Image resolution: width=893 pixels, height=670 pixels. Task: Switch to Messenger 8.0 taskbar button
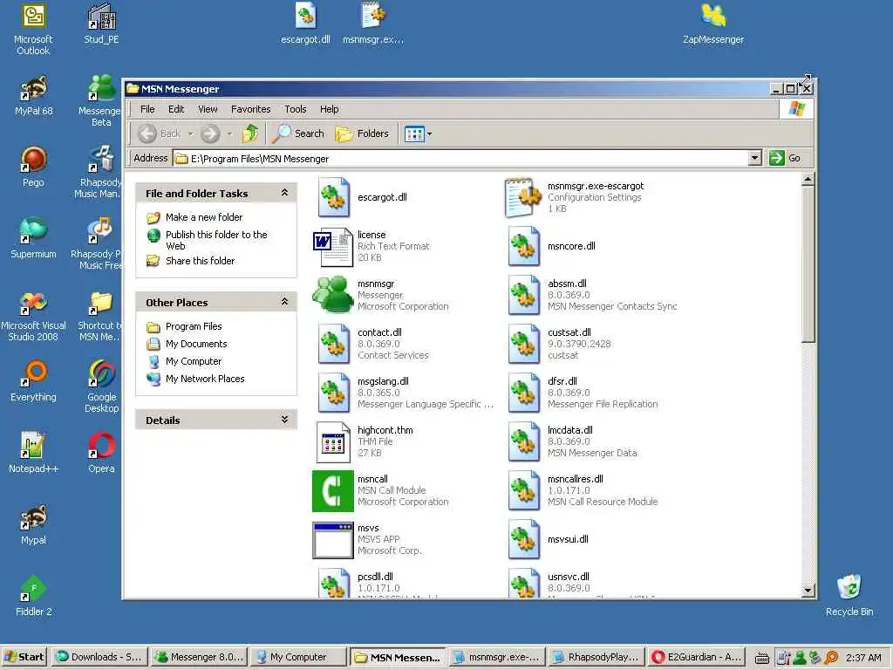tap(201, 657)
